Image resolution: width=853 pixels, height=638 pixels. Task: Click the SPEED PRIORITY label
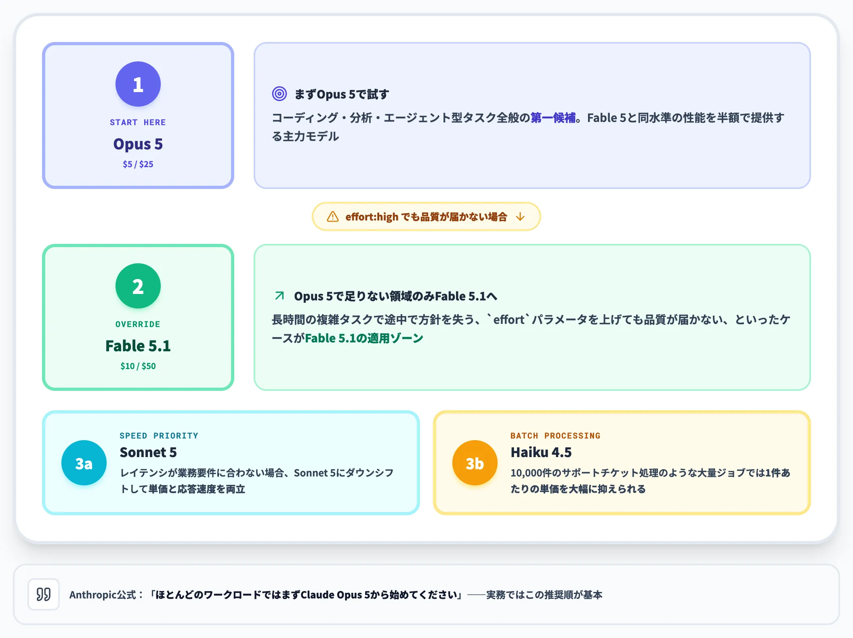click(x=159, y=436)
